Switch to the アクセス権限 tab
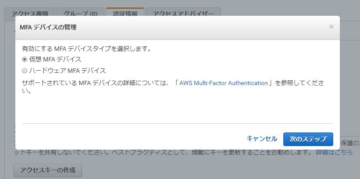 click(x=30, y=13)
